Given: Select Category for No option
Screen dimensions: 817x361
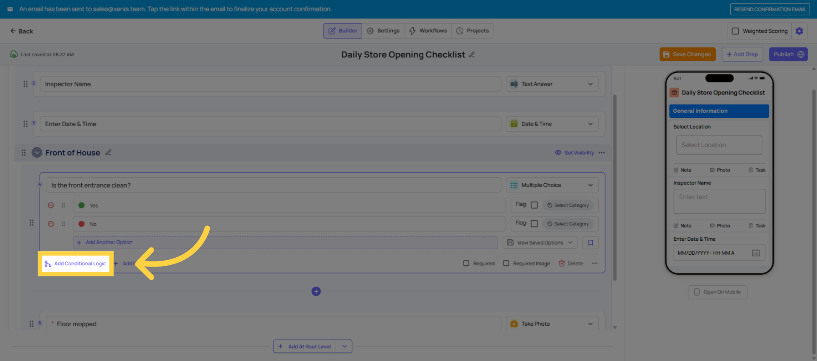Looking at the screenshot, I should coord(568,224).
